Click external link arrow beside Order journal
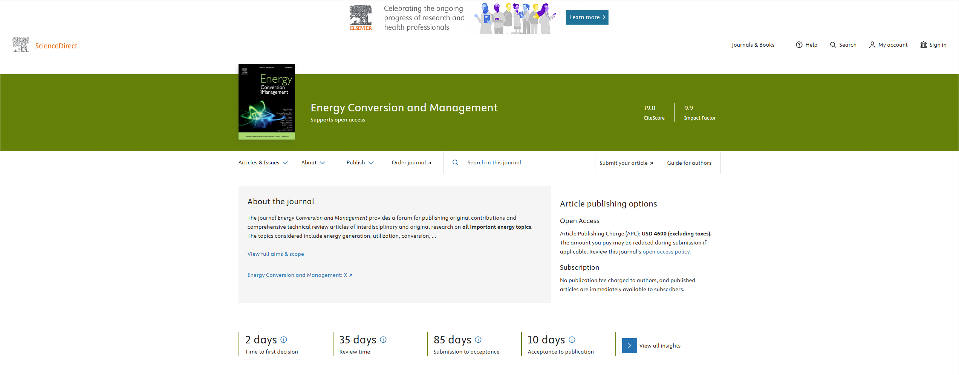The image size is (959, 375). [429, 163]
